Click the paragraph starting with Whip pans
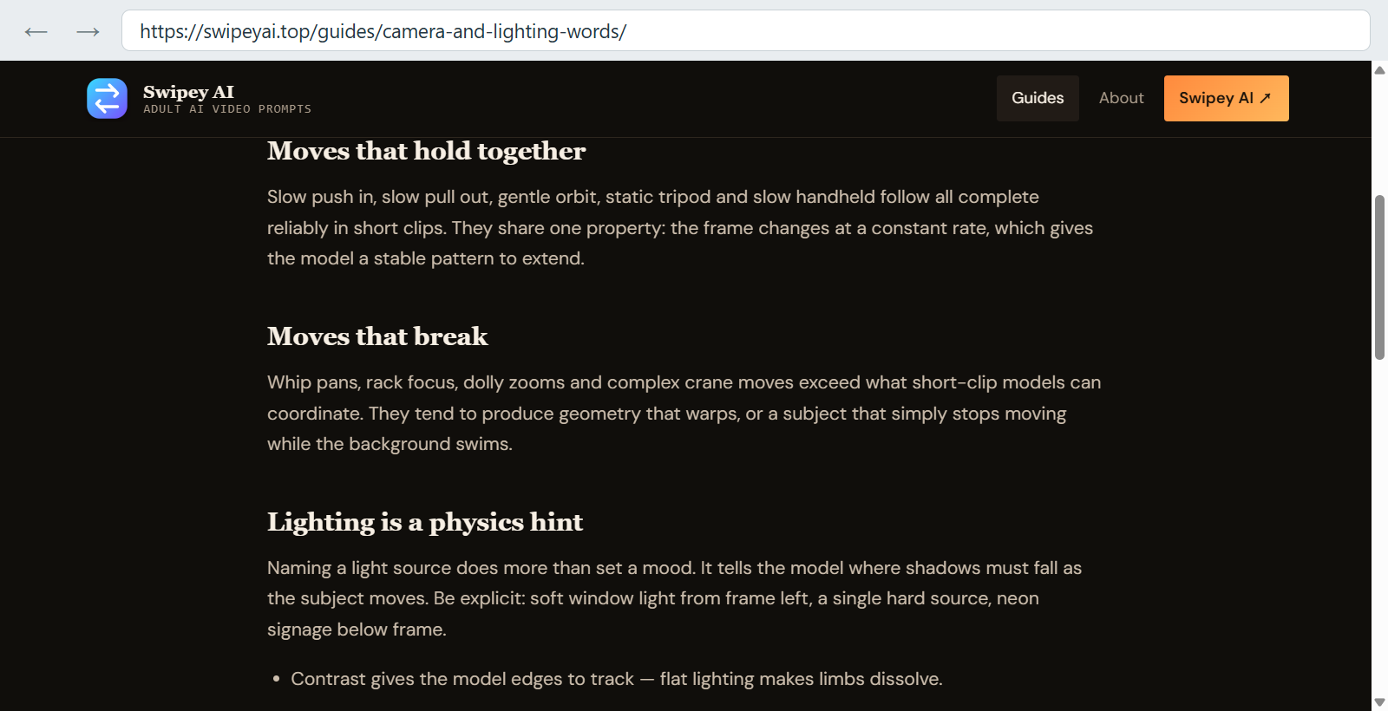The image size is (1388, 711). pyautogui.click(x=684, y=414)
